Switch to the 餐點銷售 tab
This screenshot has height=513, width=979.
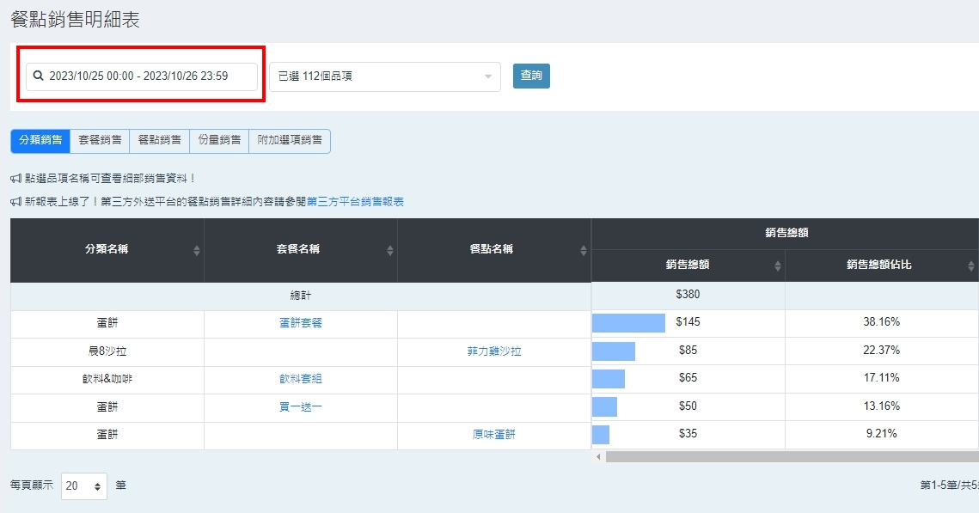pyautogui.click(x=159, y=140)
